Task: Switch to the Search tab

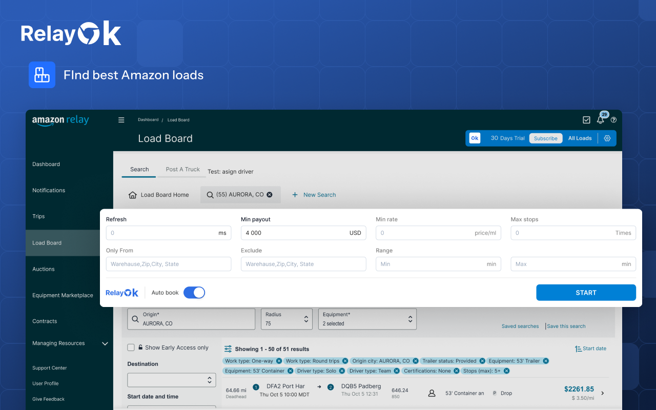Action: click(139, 170)
